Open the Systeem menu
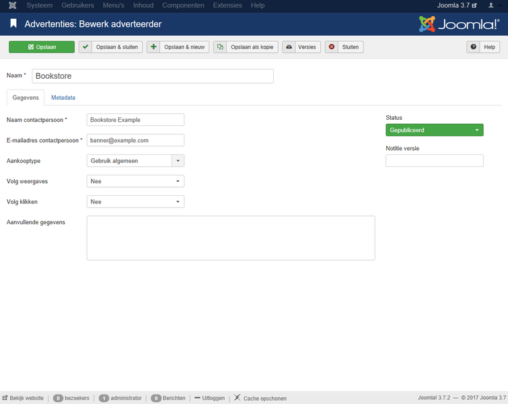The image size is (508, 404). [x=40, y=5]
